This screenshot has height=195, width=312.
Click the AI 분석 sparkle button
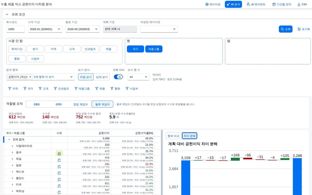coord(233,4)
